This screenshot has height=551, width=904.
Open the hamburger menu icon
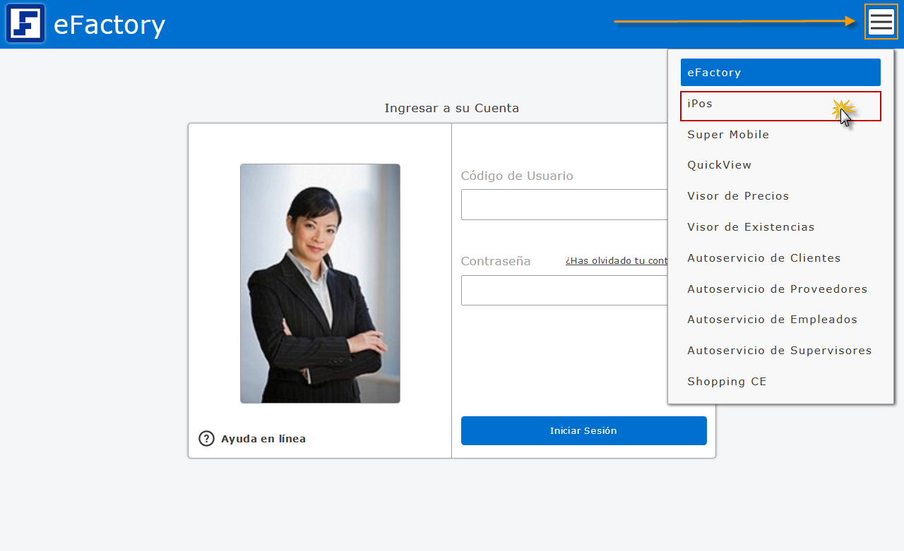[x=881, y=22]
